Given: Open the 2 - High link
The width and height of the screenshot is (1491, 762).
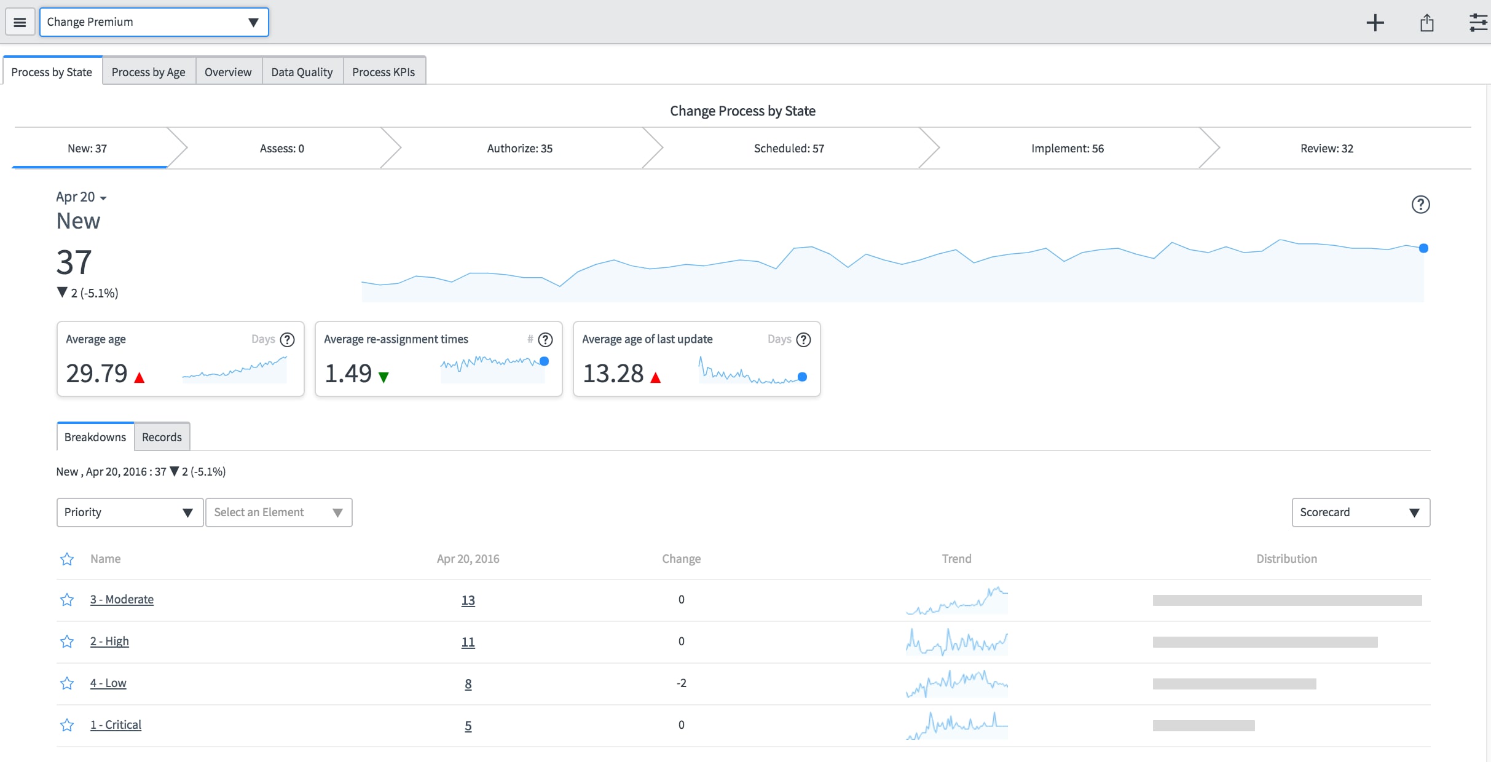Looking at the screenshot, I should pos(109,641).
